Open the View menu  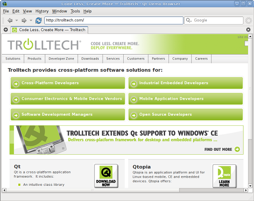27,11
